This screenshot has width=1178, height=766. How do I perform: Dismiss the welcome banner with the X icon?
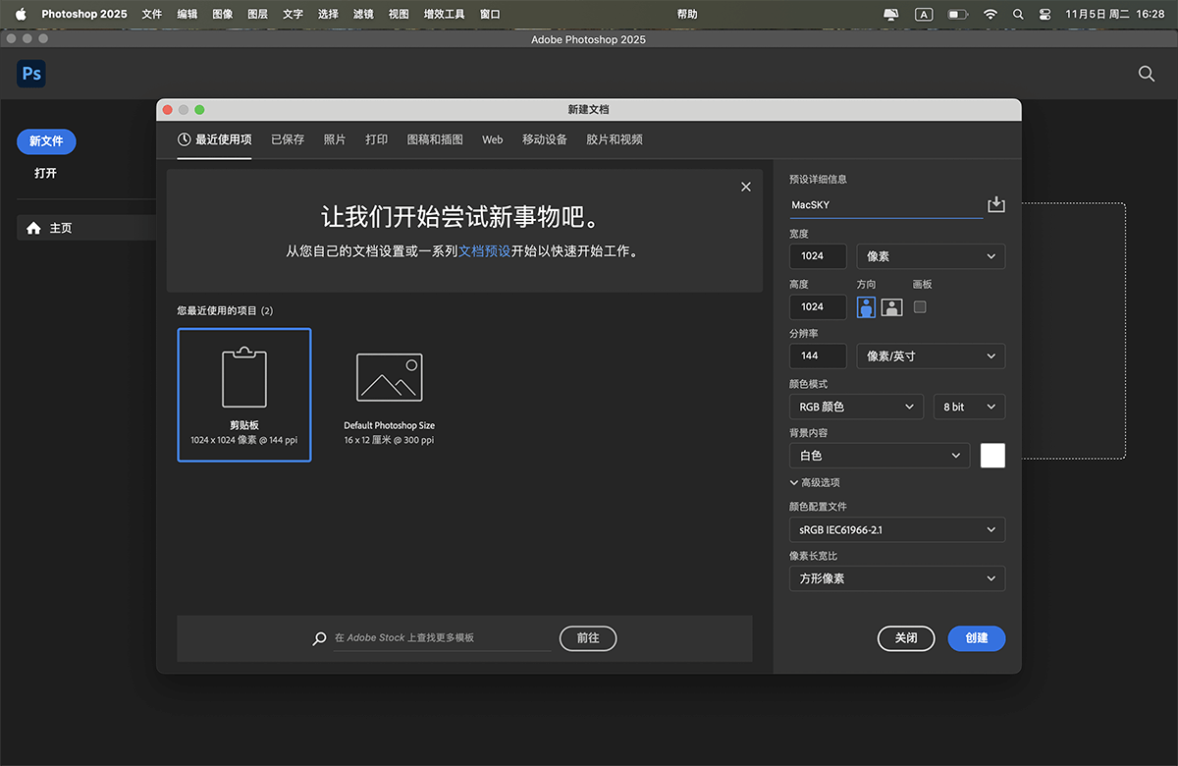[x=746, y=187]
